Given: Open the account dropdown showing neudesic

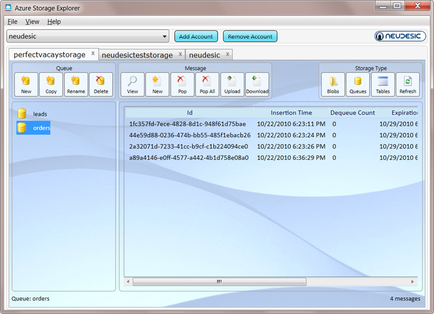Looking at the screenshot, I should click(88, 36).
